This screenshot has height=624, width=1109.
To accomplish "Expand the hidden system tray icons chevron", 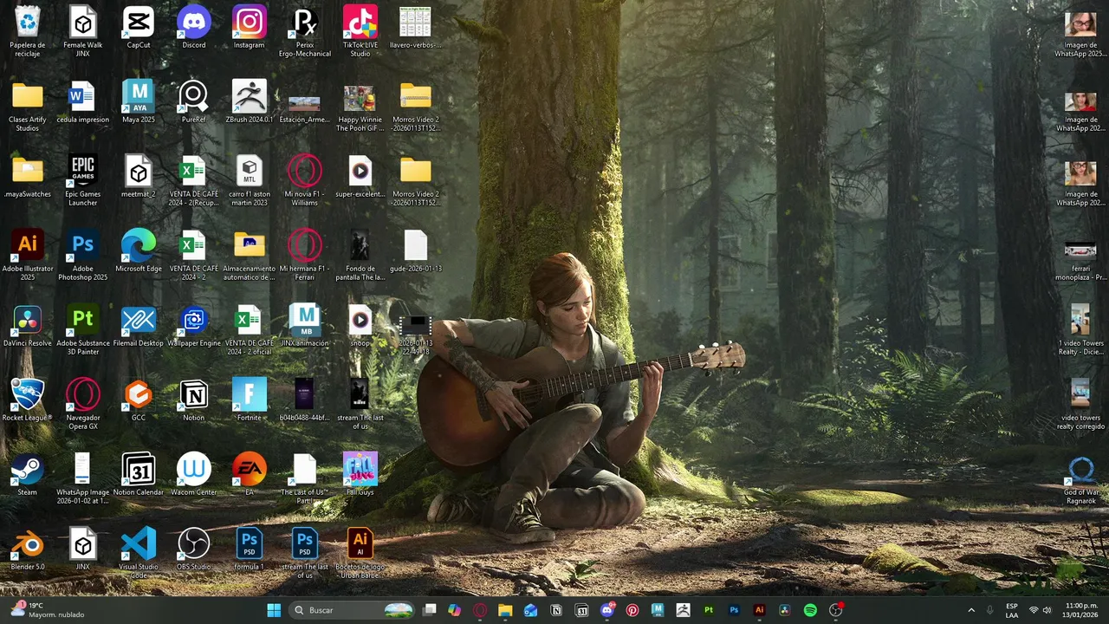I will tap(971, 610).
